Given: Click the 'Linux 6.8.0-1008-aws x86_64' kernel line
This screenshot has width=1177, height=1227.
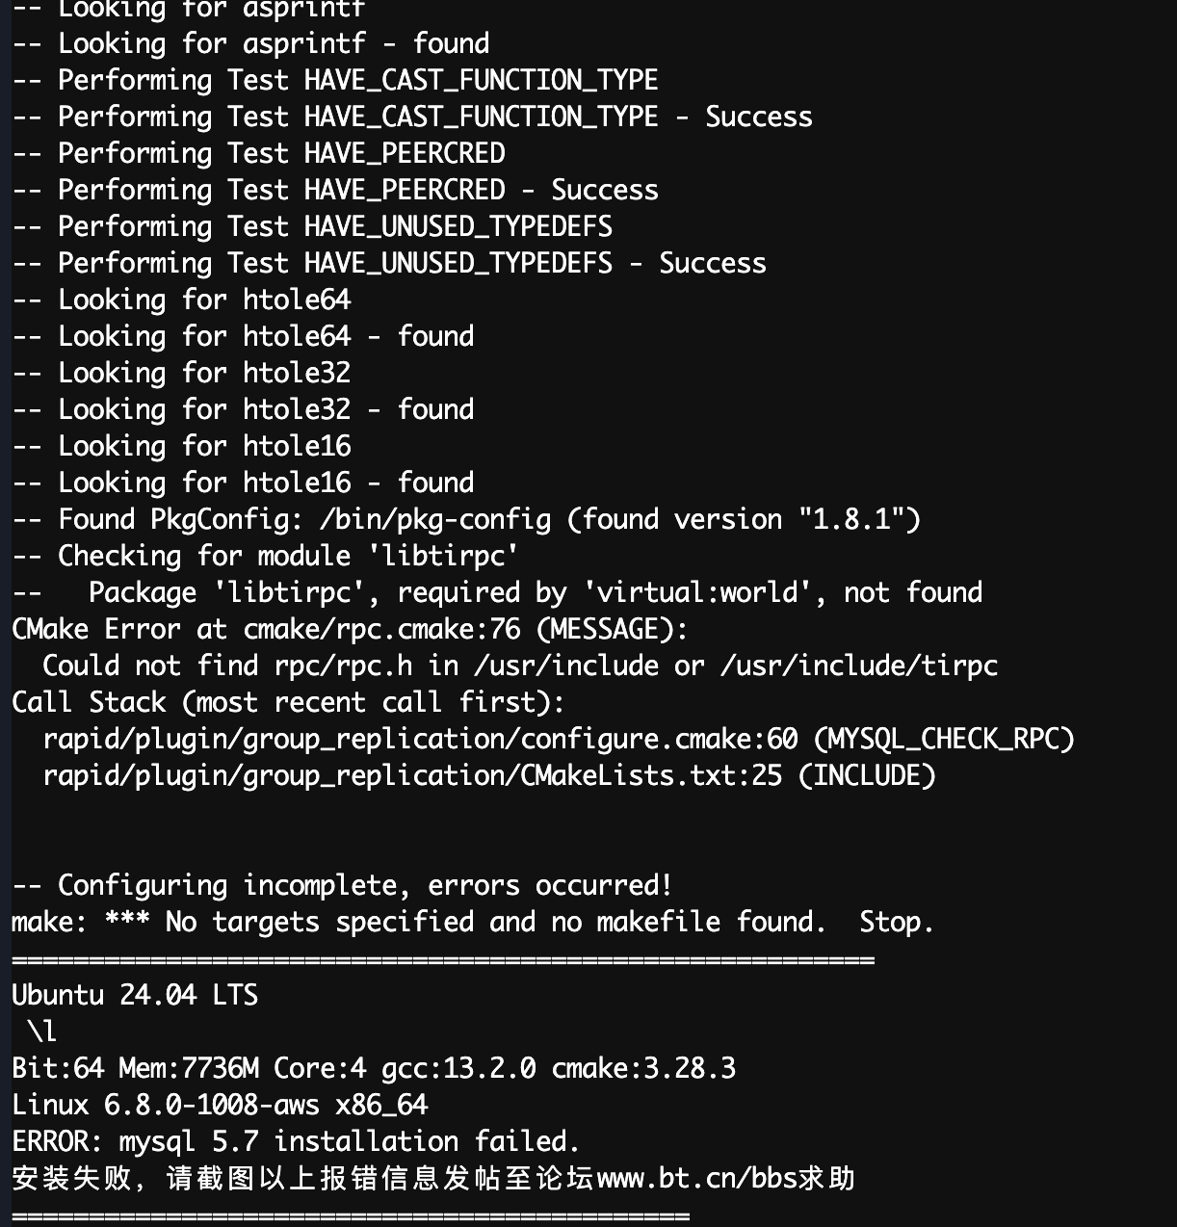Looking at the screenshot, I should pos(220,1105).
